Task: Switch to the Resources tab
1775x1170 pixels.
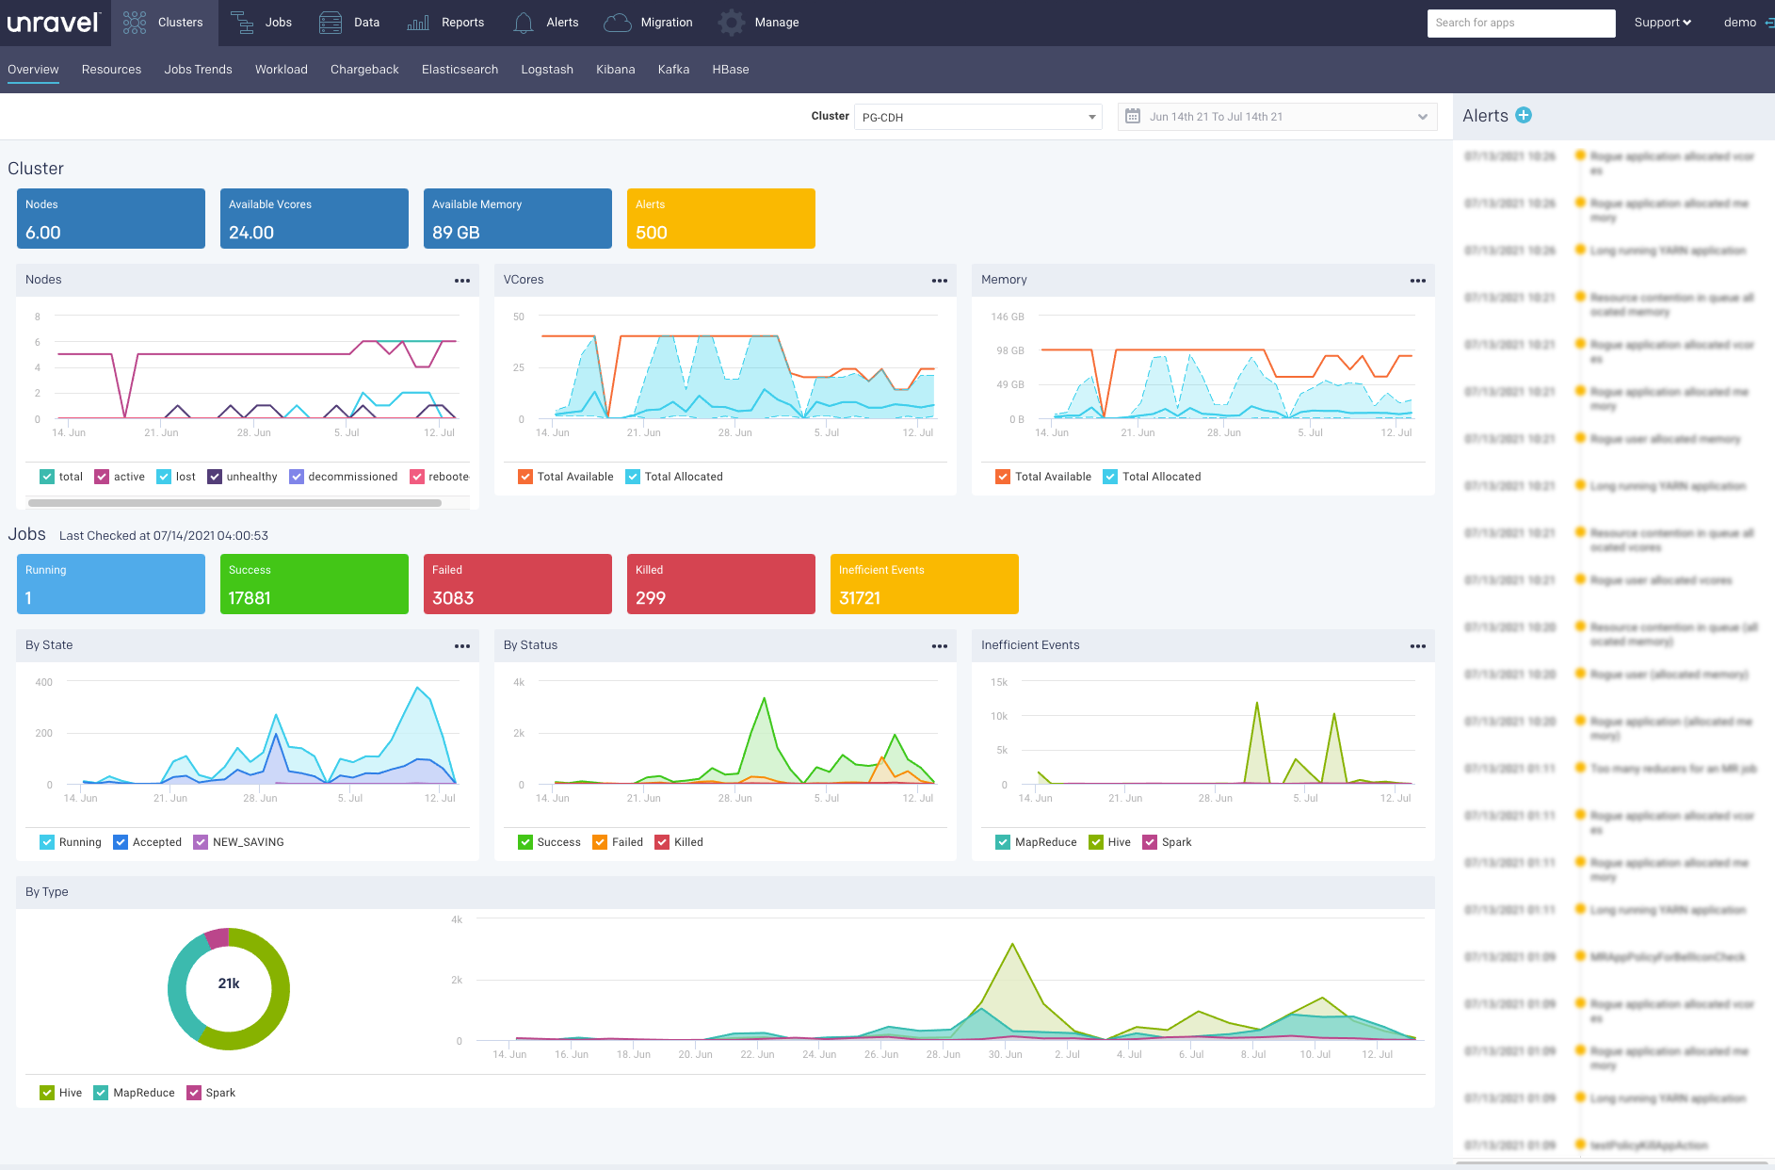Action: tap(111, 70)
